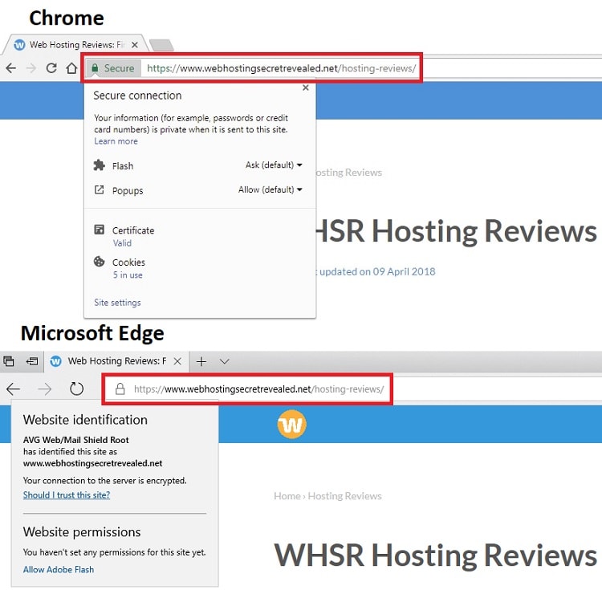This screenshot has width=602, height=590.
Task: Open Flash Ask (default) dropdown
Action: (x=275, y=165)
